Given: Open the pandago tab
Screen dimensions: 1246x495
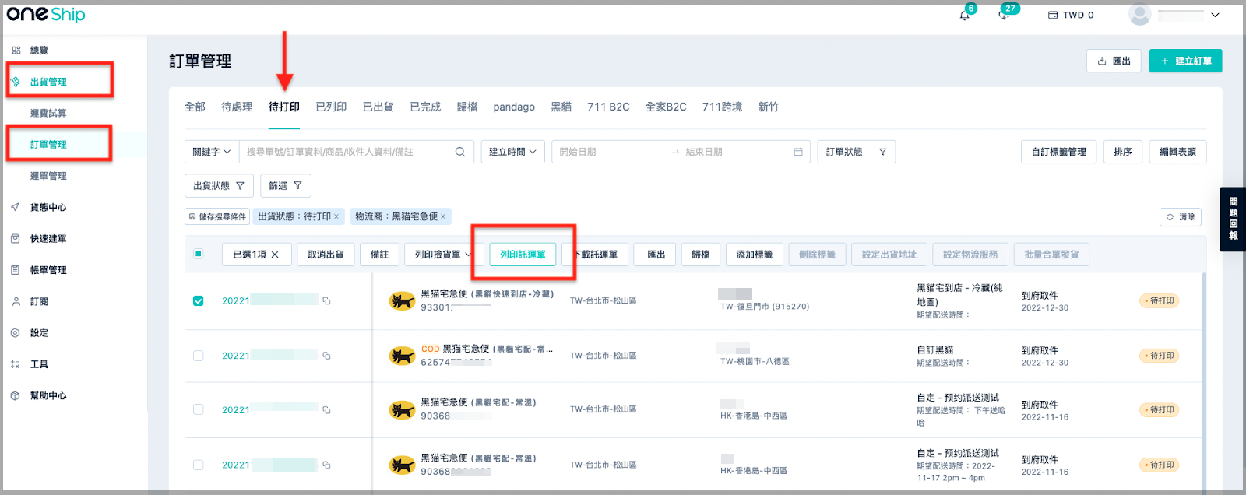Looking at the screenshot, I should 514,107.
